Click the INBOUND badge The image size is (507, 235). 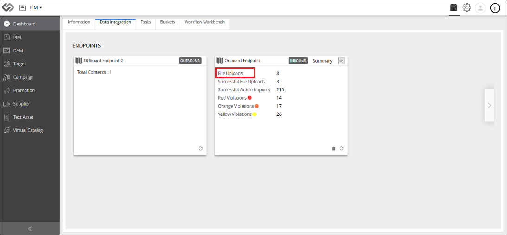(298, 60)
